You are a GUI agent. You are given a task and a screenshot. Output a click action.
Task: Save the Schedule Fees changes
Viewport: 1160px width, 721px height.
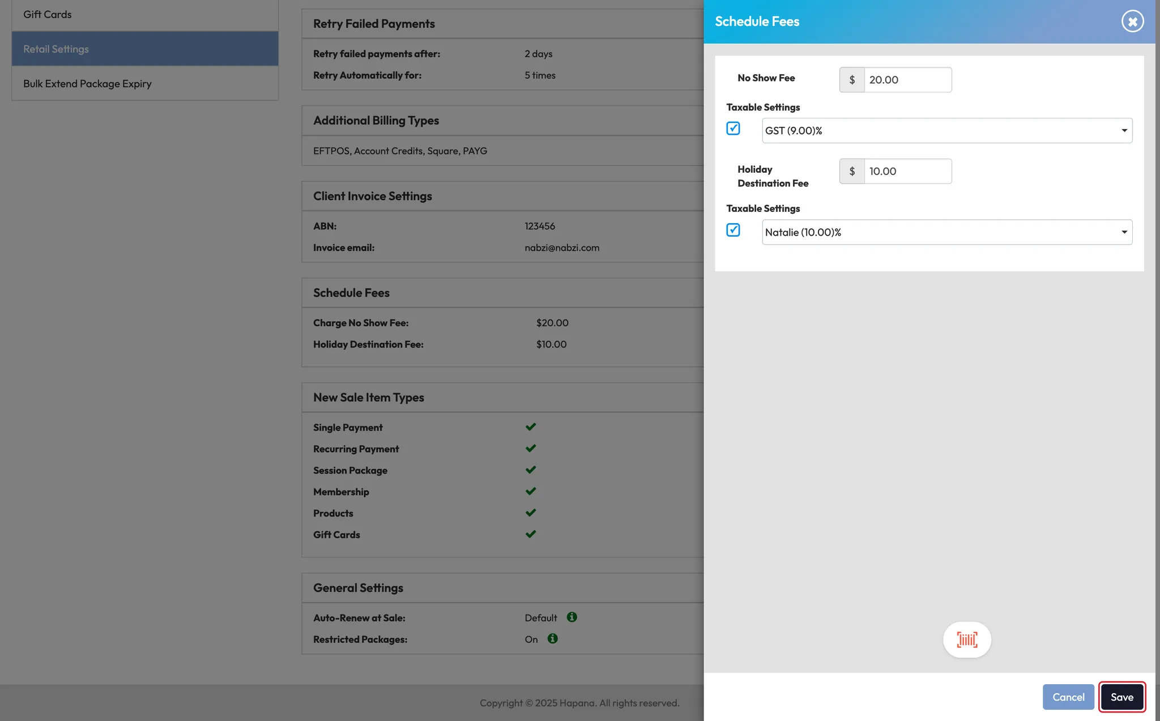(x=1121, y=697)
